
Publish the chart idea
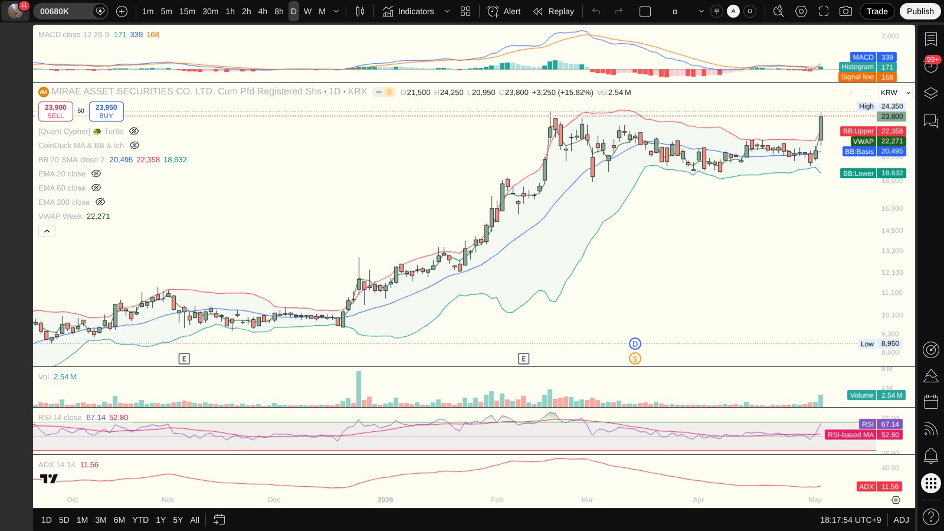920,11
